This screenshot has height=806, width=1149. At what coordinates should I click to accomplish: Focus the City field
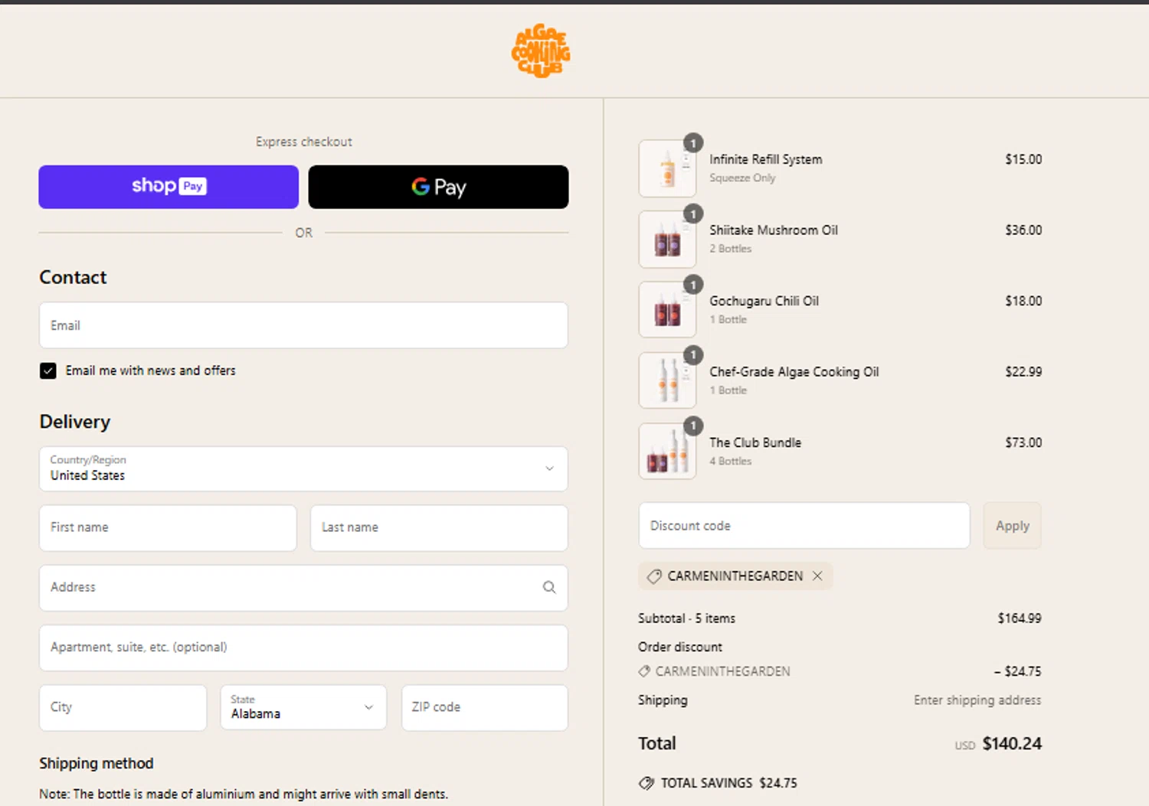pyautogui.click(x=123, y=707)
